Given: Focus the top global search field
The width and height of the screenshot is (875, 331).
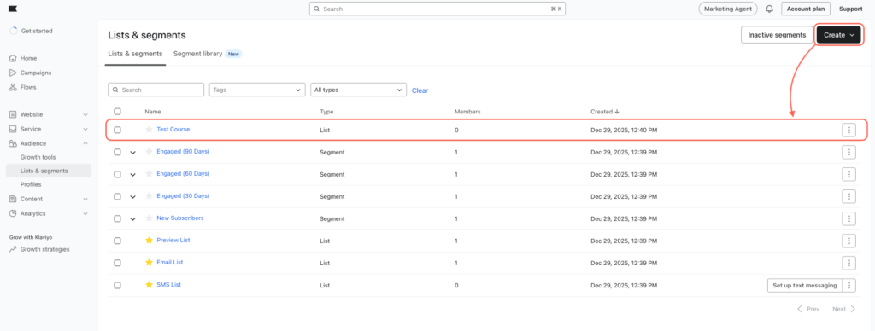Looking at the screenshot, I should [x=437, y=9].
